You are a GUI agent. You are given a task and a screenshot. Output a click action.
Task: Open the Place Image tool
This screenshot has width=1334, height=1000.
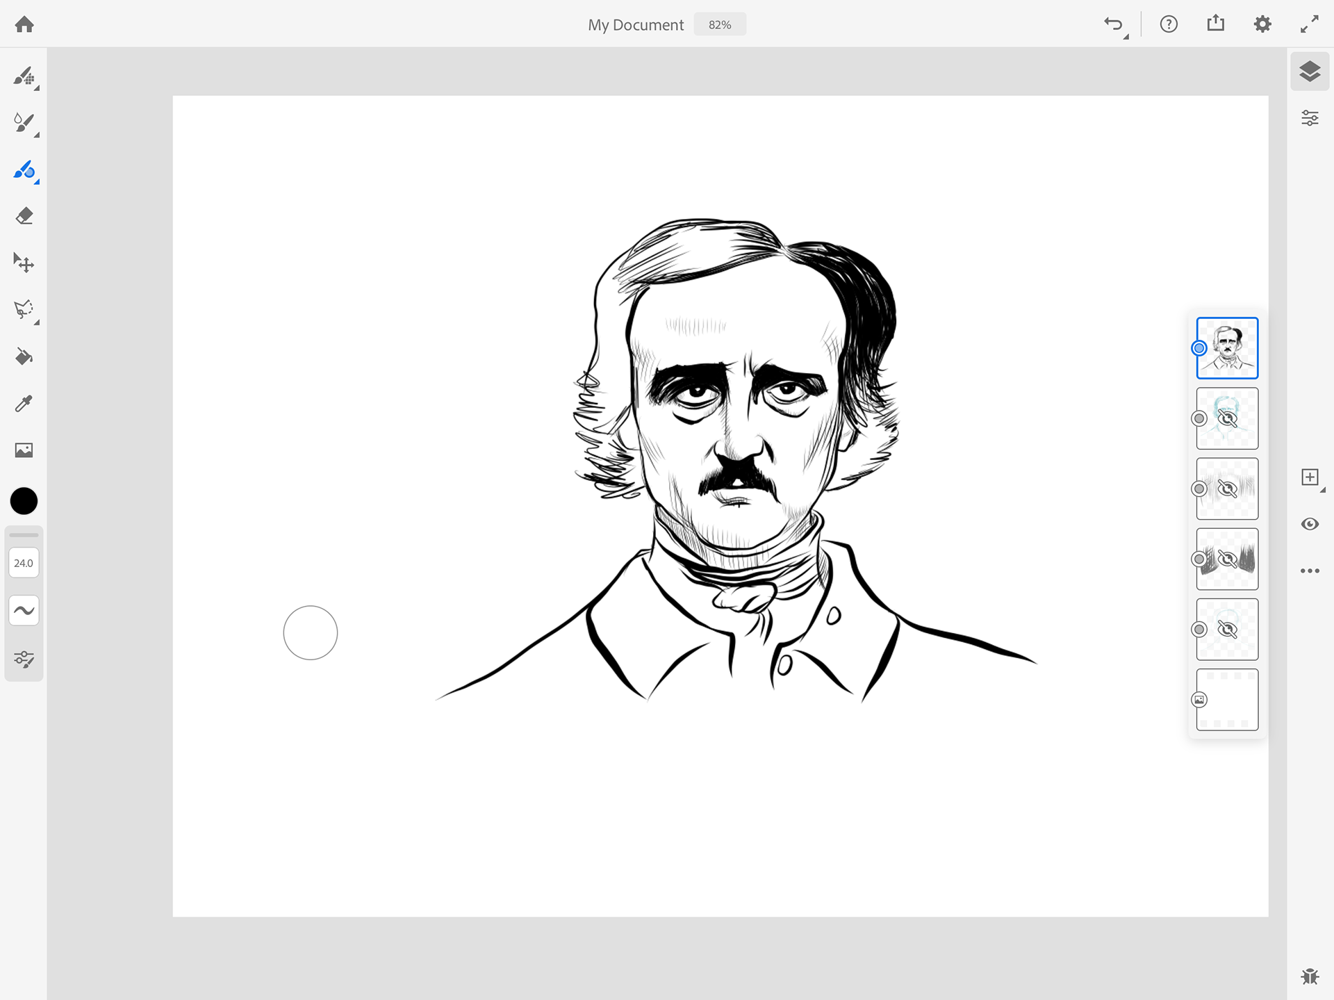pyautogui.click(x=24, y=450)
